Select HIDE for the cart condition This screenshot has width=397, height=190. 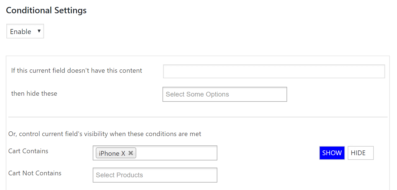coord(360,153)
